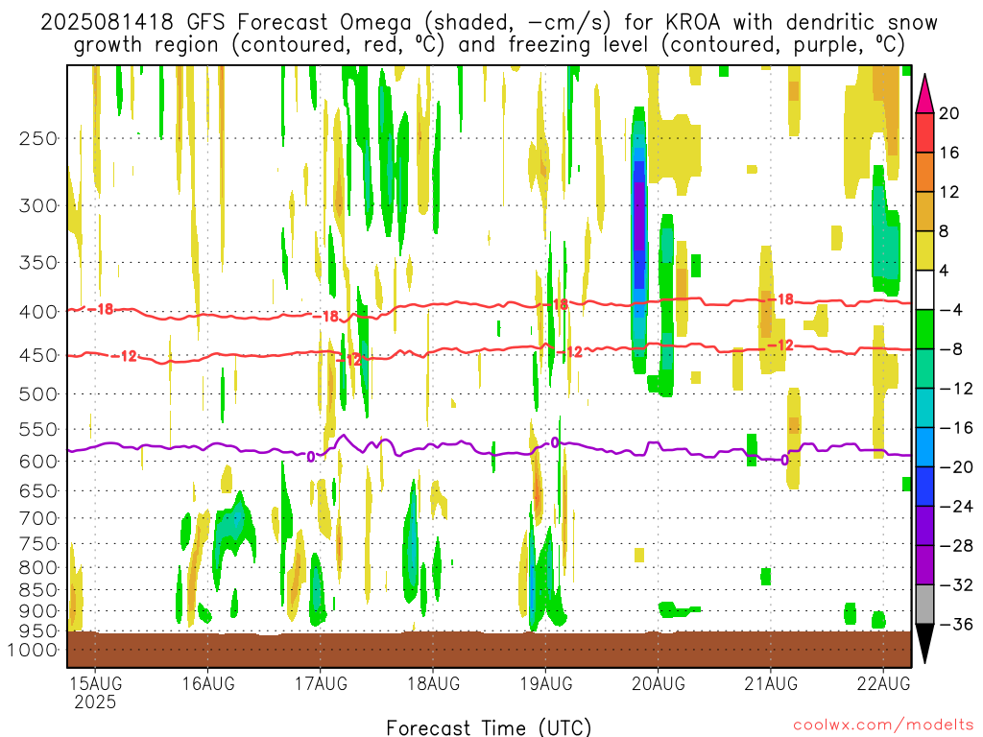This screenshot has height=737, width=983.
Task: Click the 20AUG time axis label
Action: pos(659,683)
